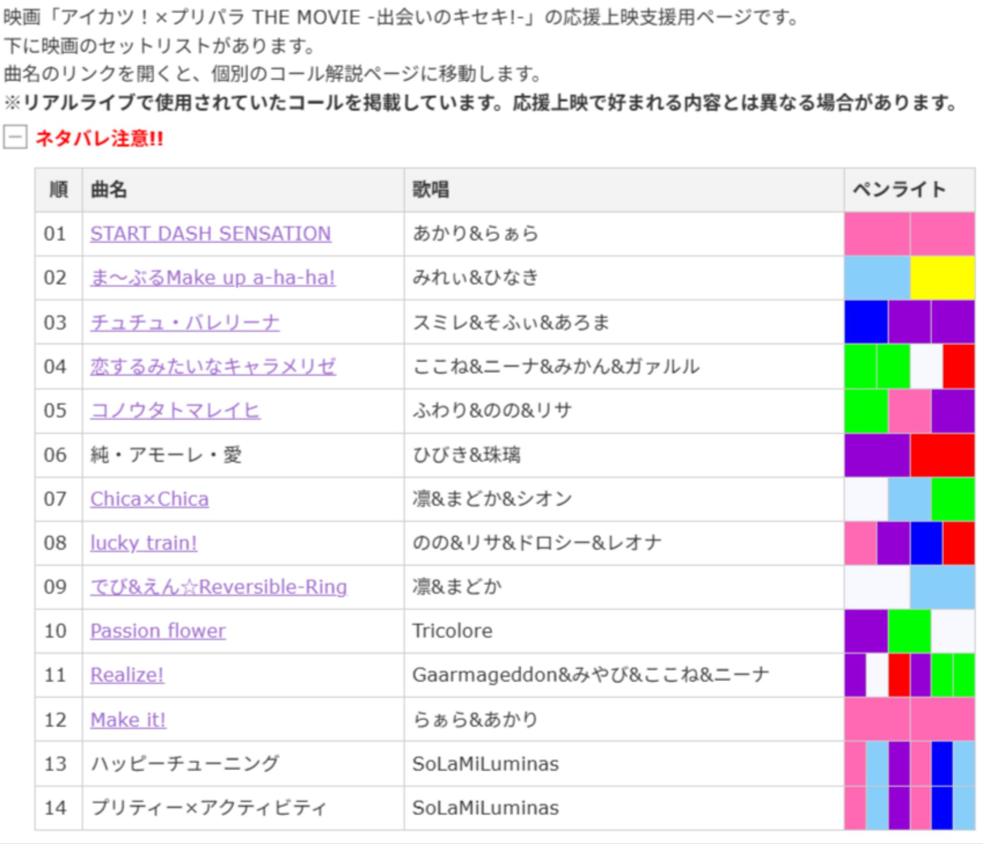Open the 恋するみたいなキャラメリゼ link

[x=213, y=367]
